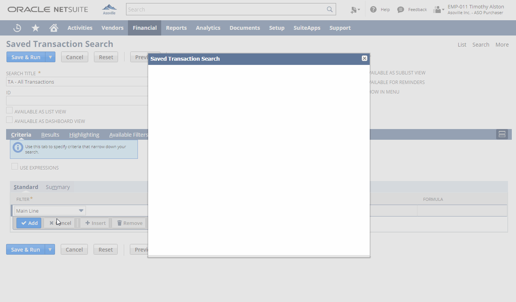Open the Shortcuts star icon
The width and height of the screenshot is (516, 302).
(36, 28)
